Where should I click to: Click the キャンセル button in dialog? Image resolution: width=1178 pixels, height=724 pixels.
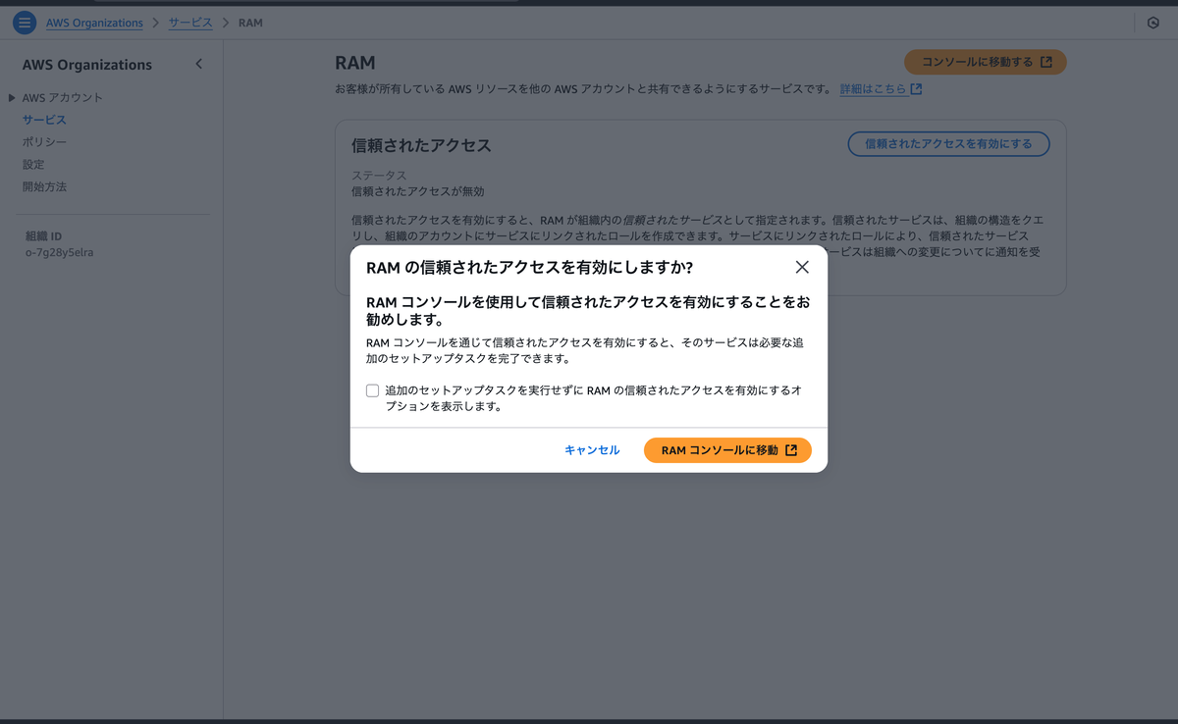(x=592, y=450)
